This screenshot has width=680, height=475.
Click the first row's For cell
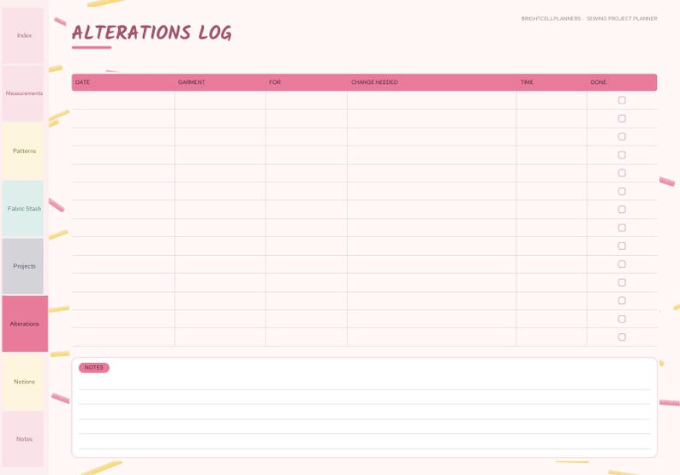[307, 100]
